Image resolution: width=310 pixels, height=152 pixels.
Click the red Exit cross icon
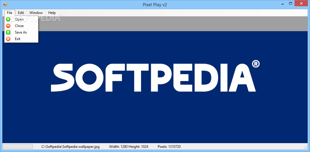(x=8, y=39)
